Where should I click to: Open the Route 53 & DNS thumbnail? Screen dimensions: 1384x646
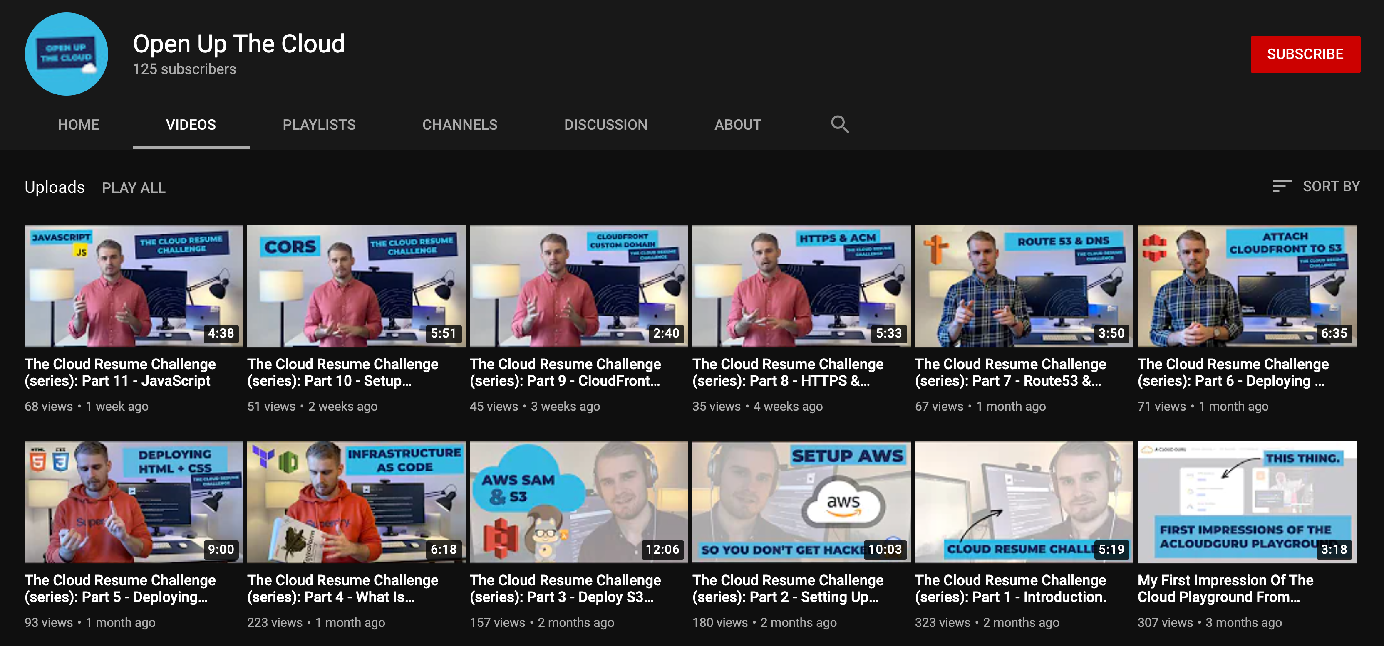[1024, 286]
